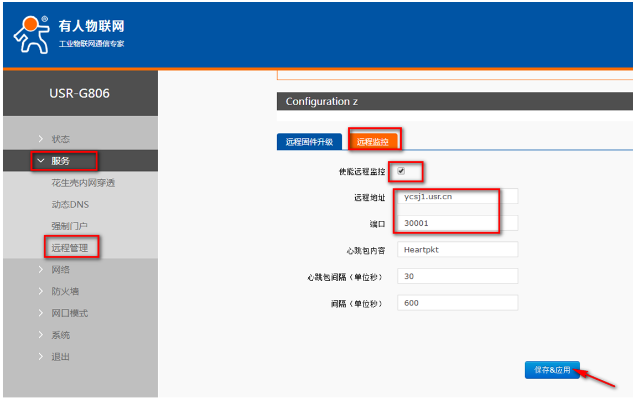Click the 端口 input field
This screenshot has height=398, width=633.
click(x=457, y=223)
